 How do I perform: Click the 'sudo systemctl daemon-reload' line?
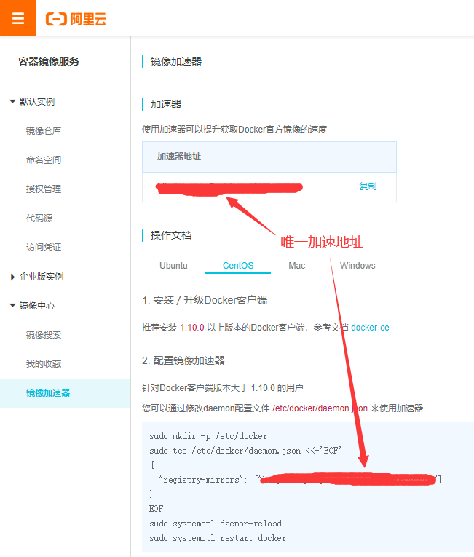(216, 524)
